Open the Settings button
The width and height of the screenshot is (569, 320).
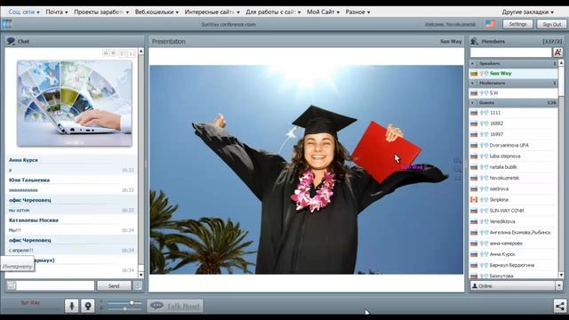517,24
